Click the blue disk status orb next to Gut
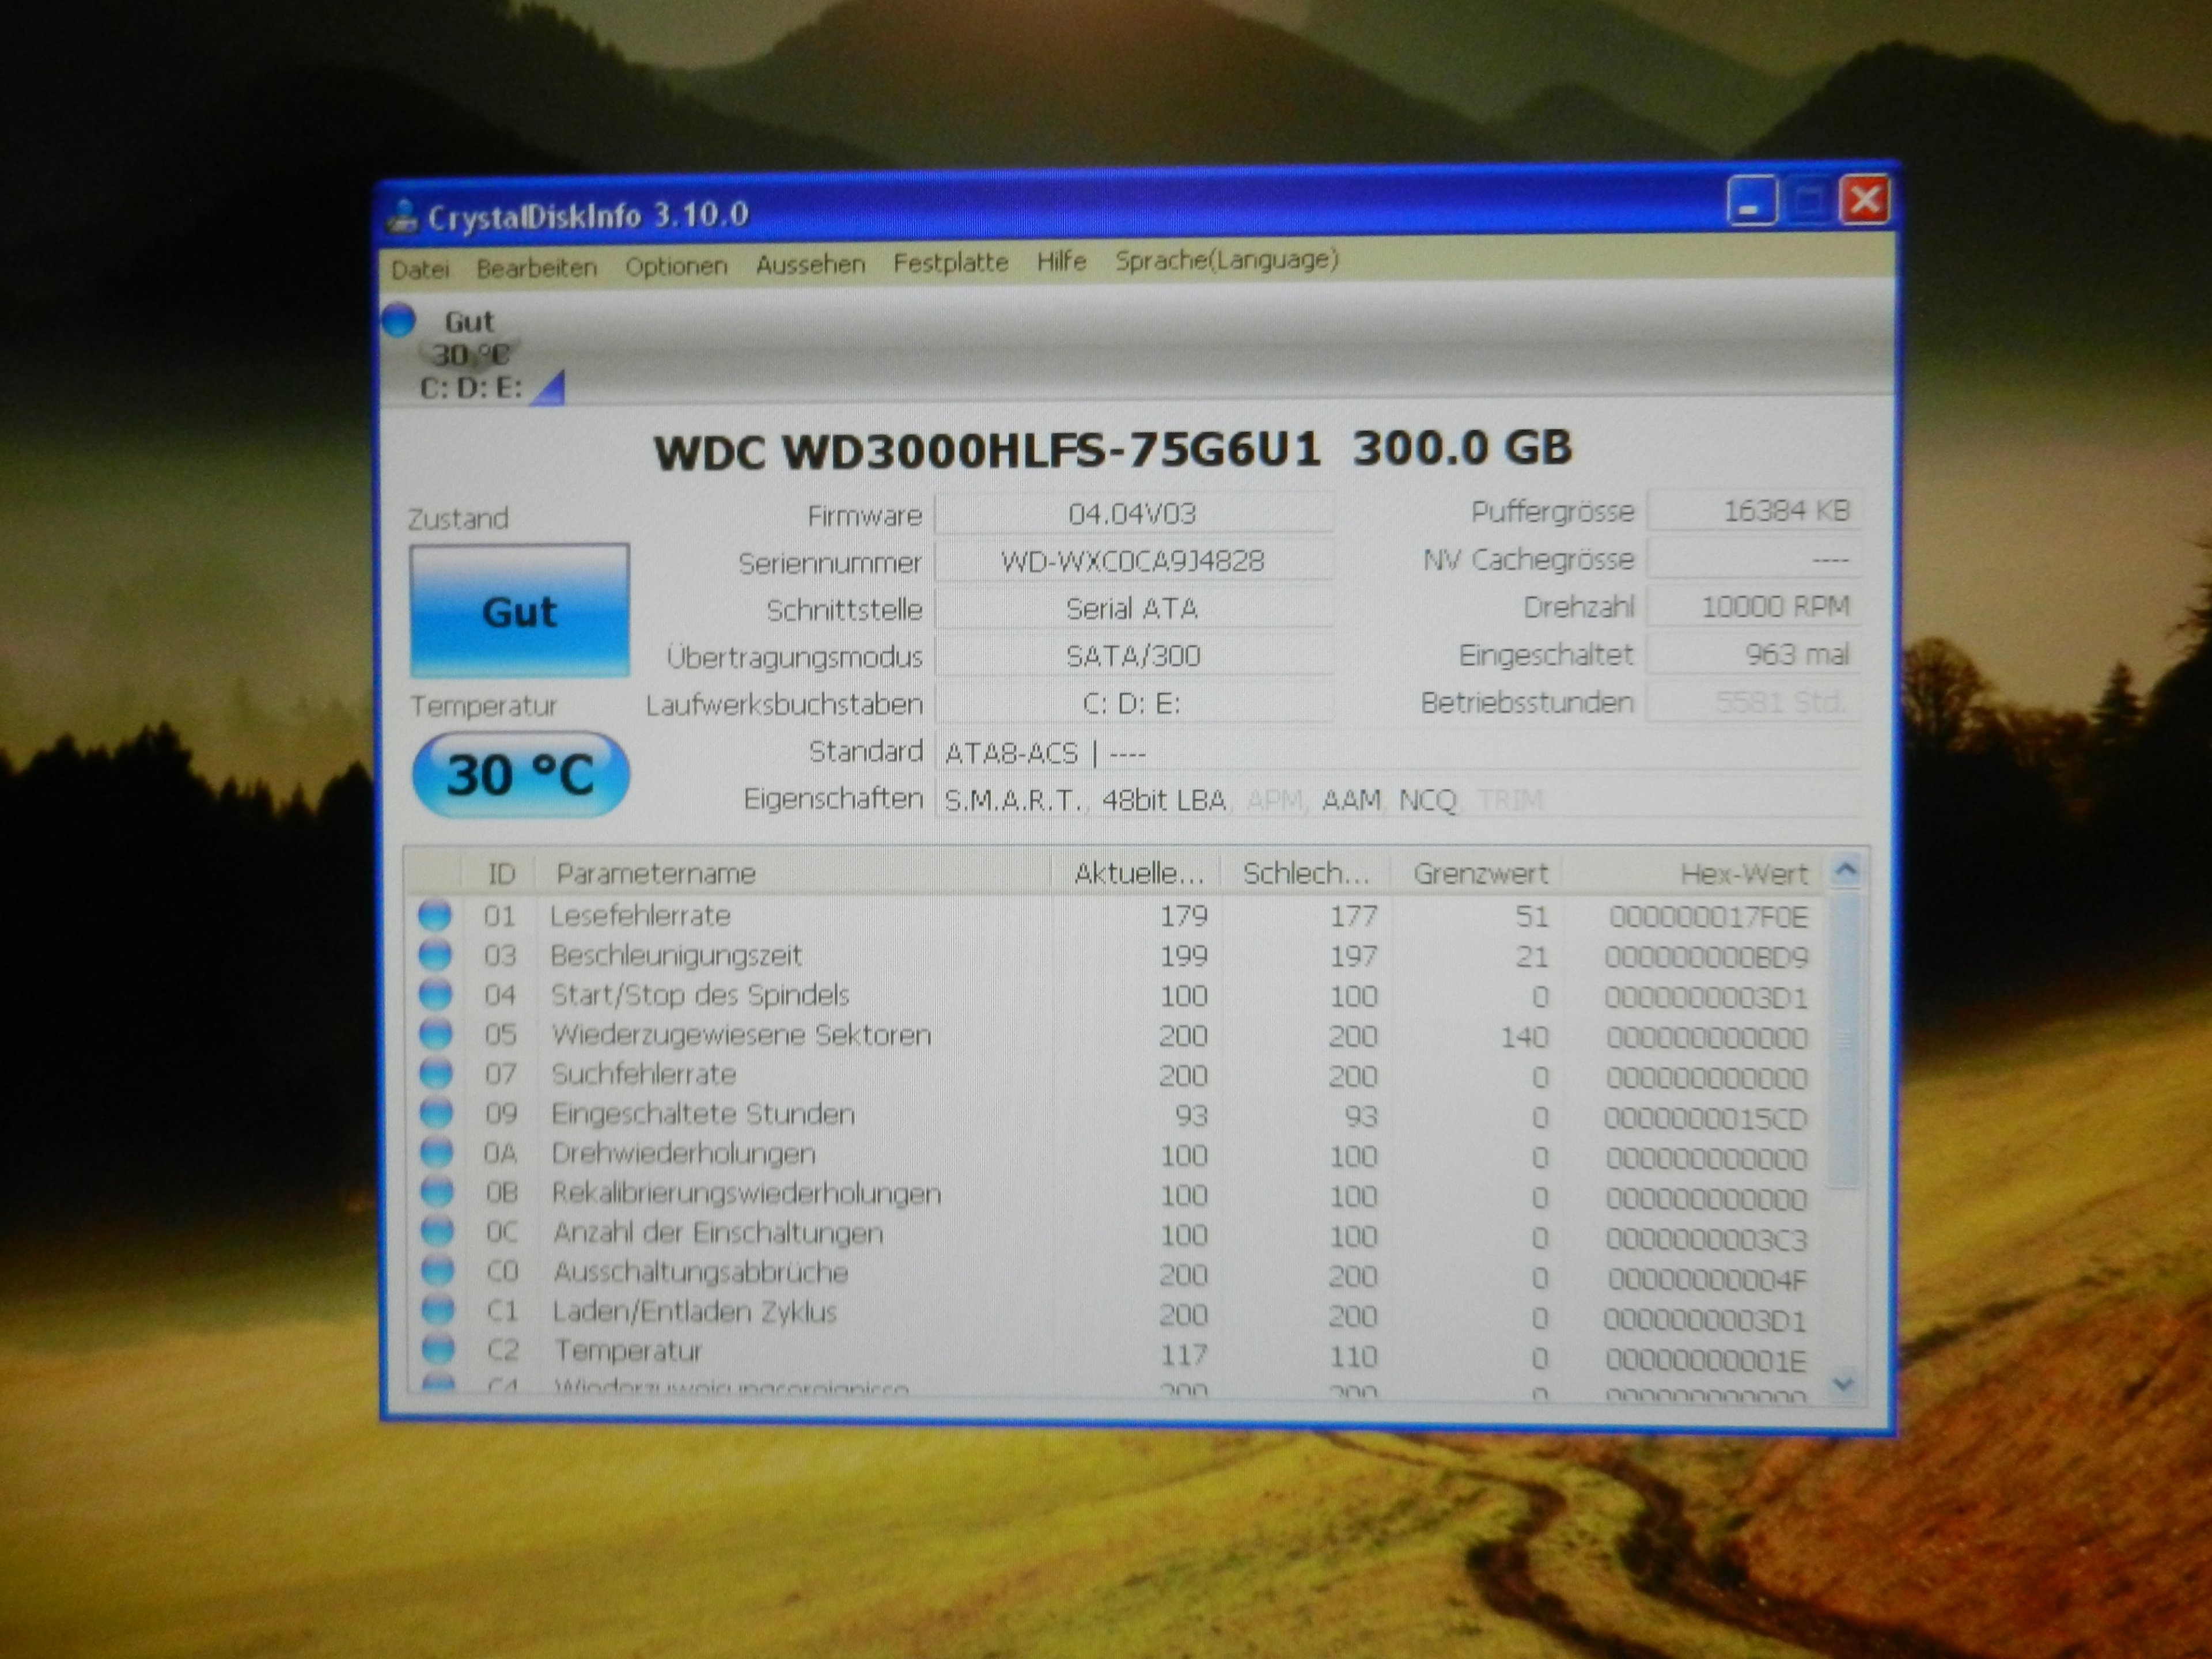The width and height of the screenshot is (2212, 1659). click(x=398, y=319)
